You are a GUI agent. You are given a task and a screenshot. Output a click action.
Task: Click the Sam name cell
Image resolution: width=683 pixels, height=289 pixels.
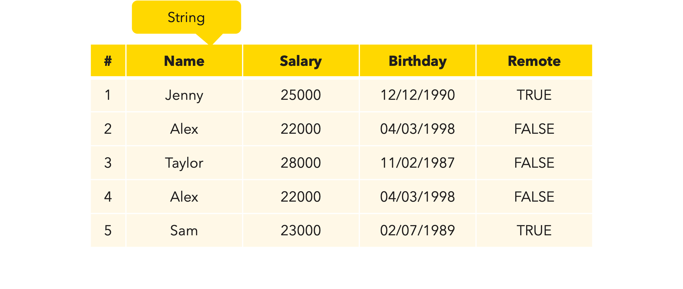tap(184, 230)
